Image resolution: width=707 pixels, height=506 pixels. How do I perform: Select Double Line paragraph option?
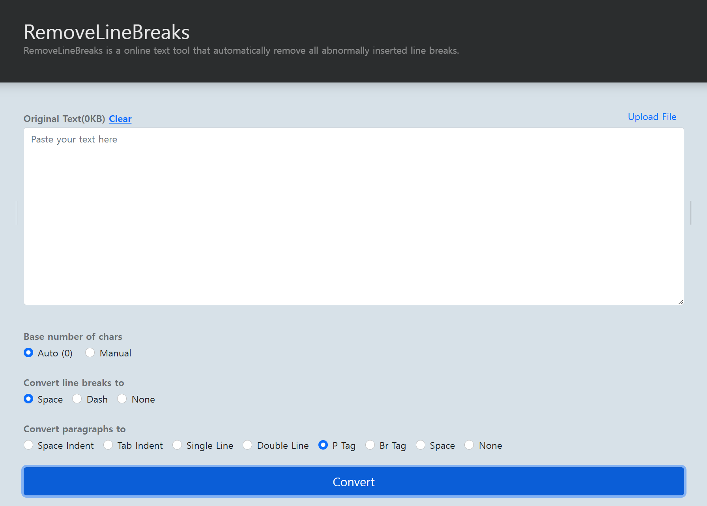[x=247, y=445]
